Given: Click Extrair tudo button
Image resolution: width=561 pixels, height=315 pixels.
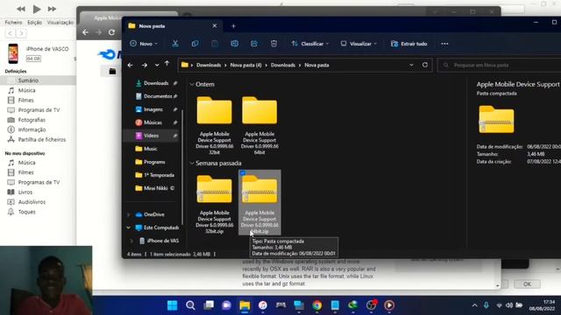Looking at the screenshot, I should coord(409,44).
